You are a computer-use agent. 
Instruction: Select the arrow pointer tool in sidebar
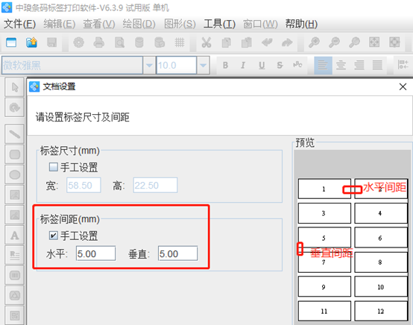point(15,87)
